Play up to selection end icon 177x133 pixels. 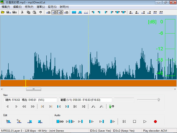[101, 121]
